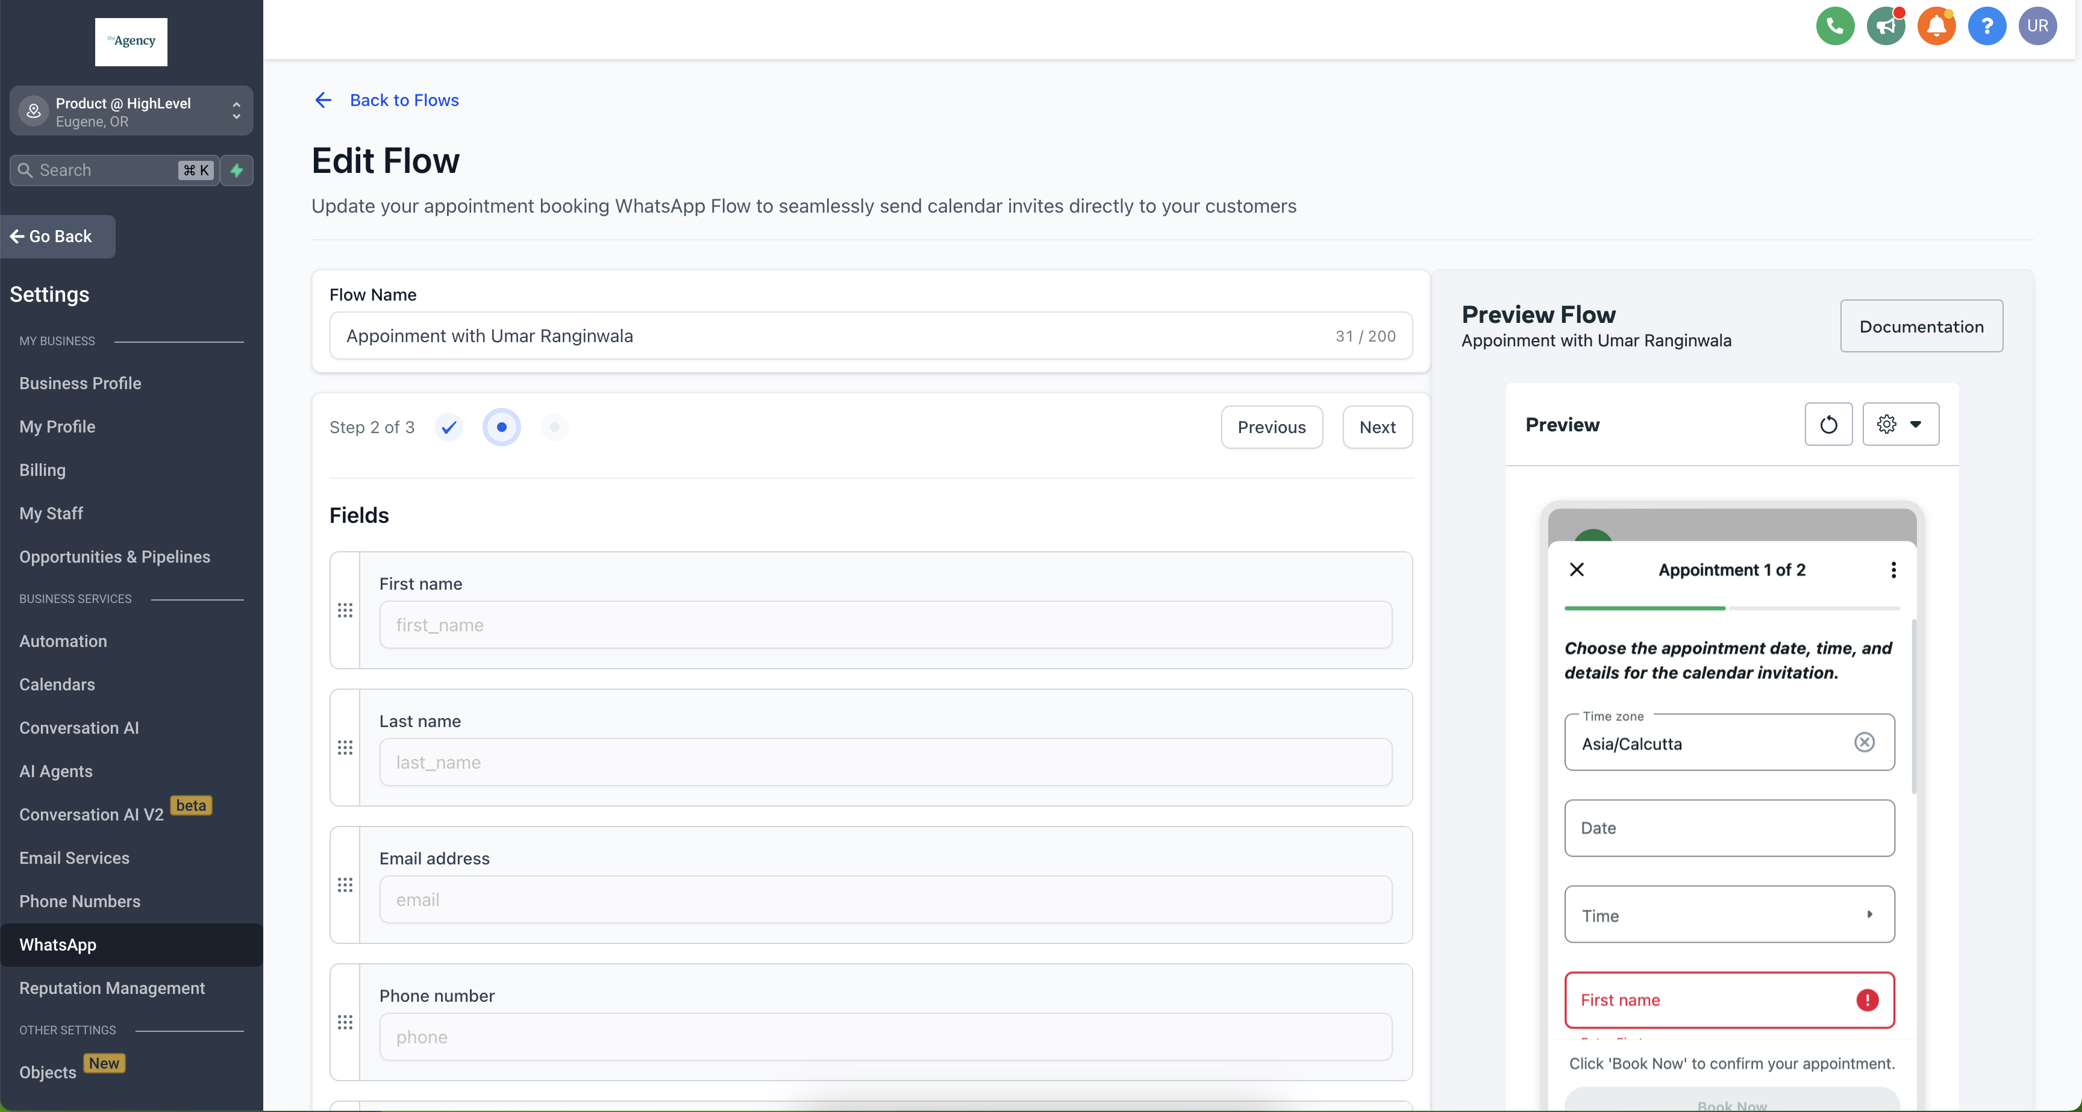
Task: Select the completed step one indicator
Action: (x=449, y=426)
